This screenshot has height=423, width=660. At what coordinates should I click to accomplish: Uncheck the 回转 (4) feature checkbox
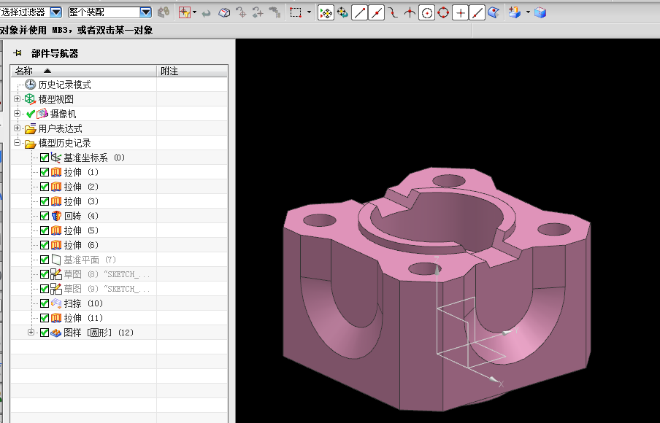coord(45,216)
